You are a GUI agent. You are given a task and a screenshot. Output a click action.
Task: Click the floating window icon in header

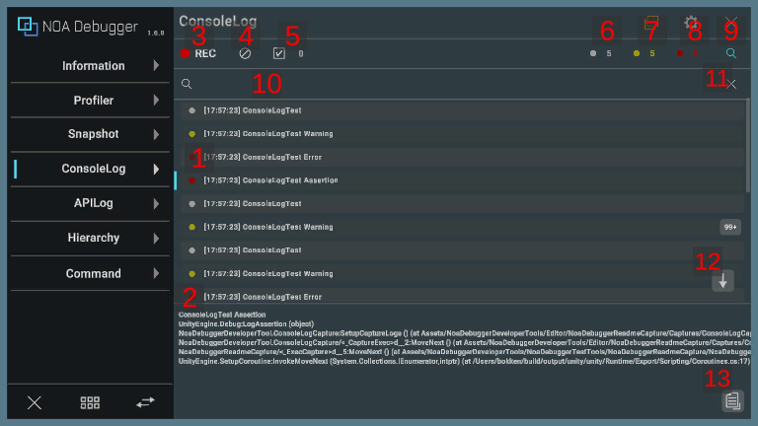tap(651, 23)
